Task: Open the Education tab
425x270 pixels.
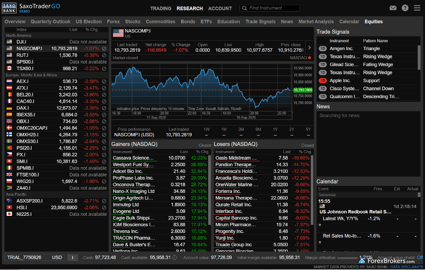Action: [x=228, y=22]
